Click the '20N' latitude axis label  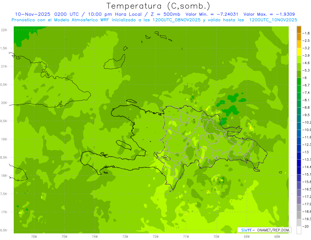click(x=4, y=103)
